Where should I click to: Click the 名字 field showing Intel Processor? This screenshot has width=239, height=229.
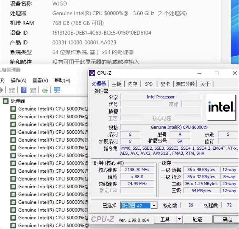click(161, 97)
